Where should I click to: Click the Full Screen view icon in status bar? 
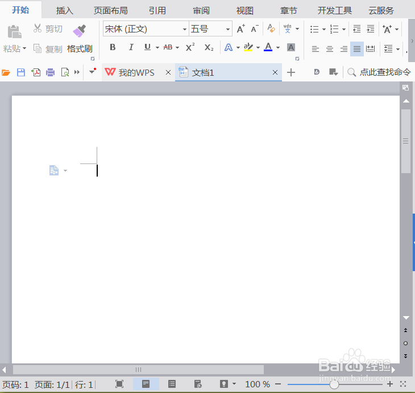point(119,384)
